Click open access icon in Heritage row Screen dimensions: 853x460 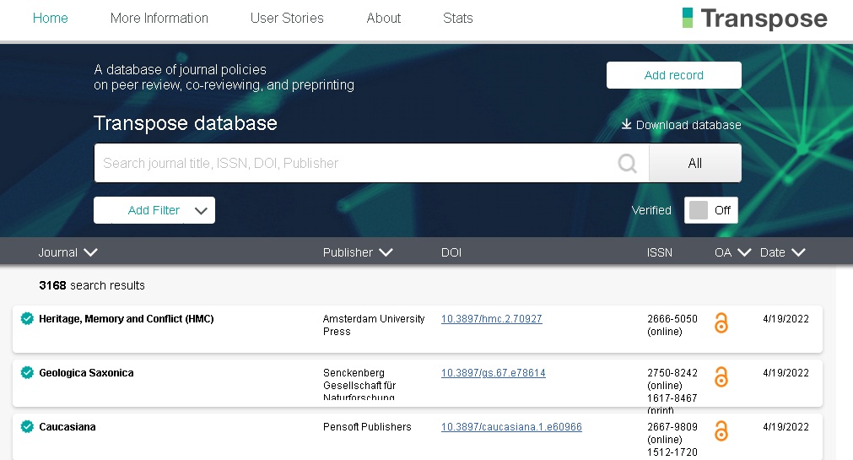click(x=721, y=322)
